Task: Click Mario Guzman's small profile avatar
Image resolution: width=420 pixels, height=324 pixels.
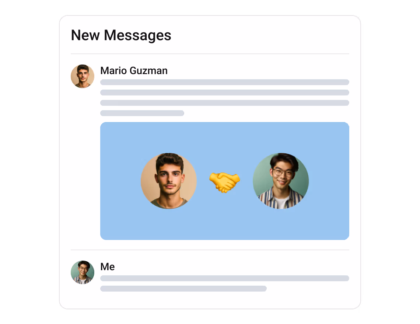Action: (x=83, y=76)
